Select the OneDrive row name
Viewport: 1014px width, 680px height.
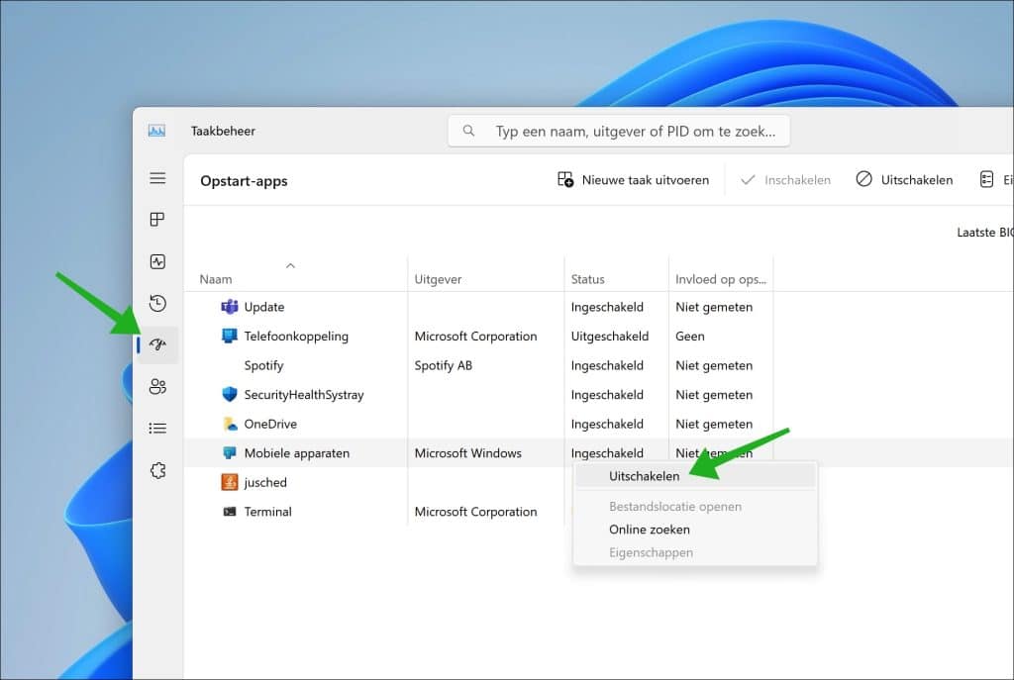(x=270, y=424)
